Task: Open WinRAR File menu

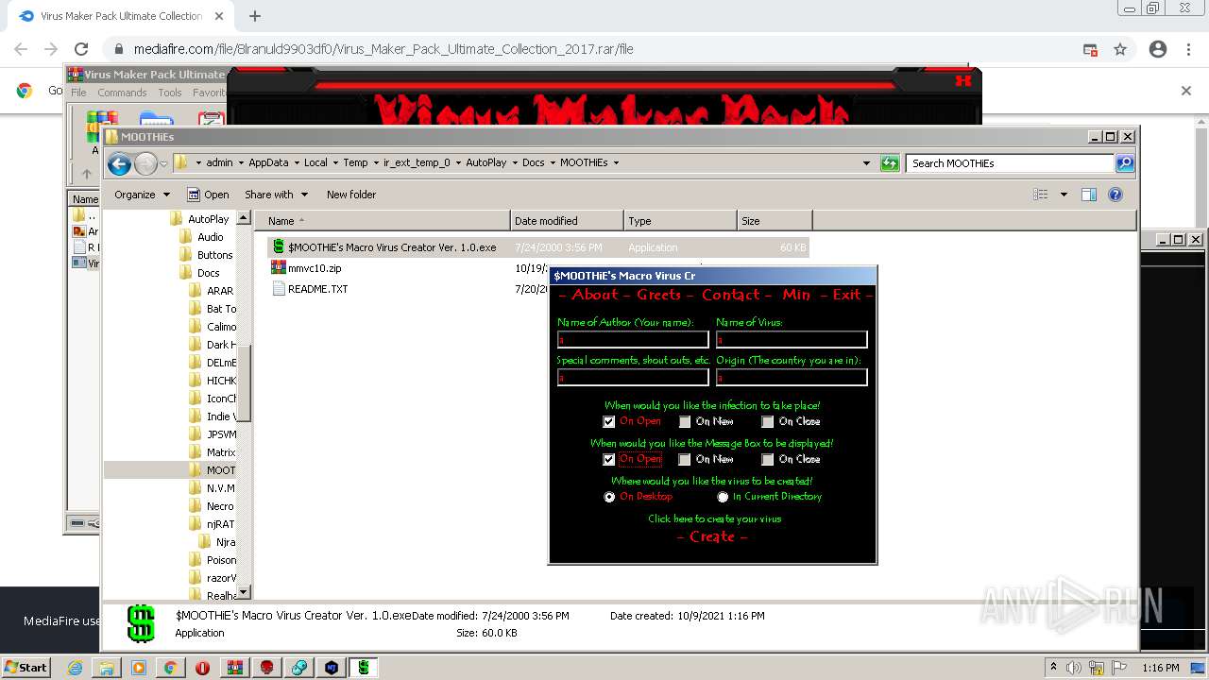Action: pyautogui.click(x=78, y=93)
